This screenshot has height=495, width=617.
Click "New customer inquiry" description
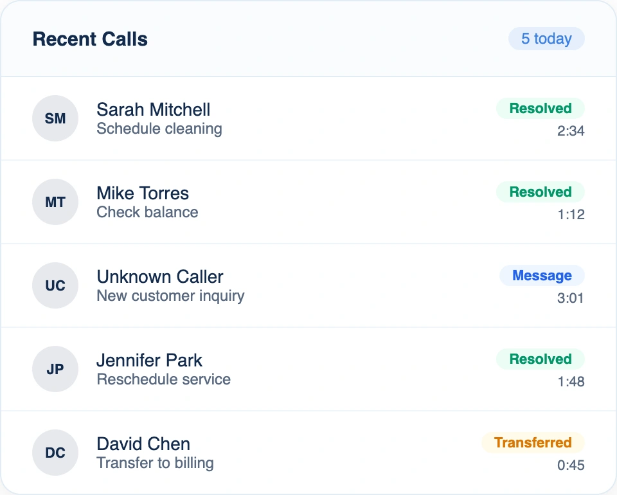(170, 296)
